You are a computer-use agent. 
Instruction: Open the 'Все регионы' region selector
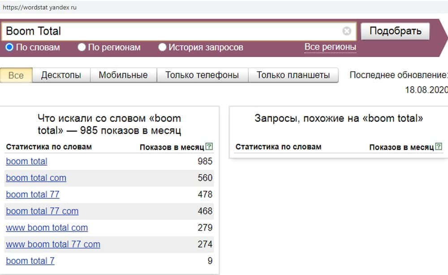pos(330,47)
